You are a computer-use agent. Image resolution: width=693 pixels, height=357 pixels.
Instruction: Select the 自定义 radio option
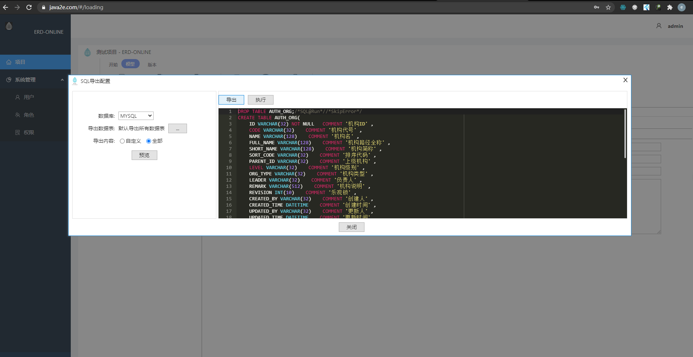(x=122, y=141)
